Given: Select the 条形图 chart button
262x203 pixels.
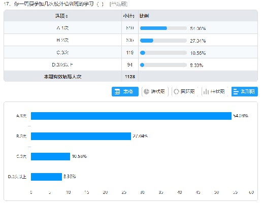Looking at the screenshot, I should 245,91.
